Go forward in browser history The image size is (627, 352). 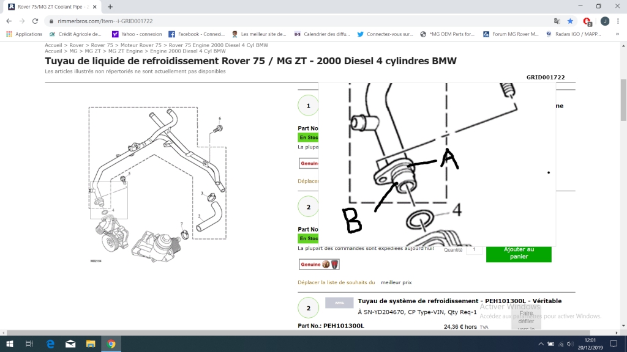coord(22,21)
